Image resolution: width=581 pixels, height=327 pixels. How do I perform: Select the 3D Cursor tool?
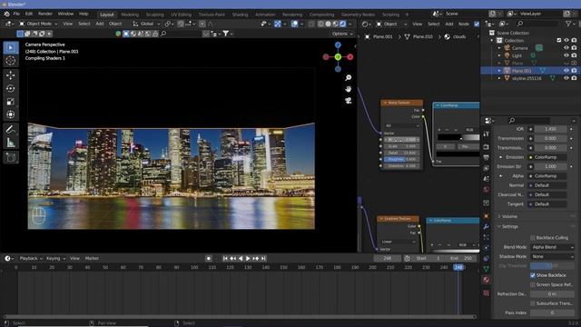[10, 61]
